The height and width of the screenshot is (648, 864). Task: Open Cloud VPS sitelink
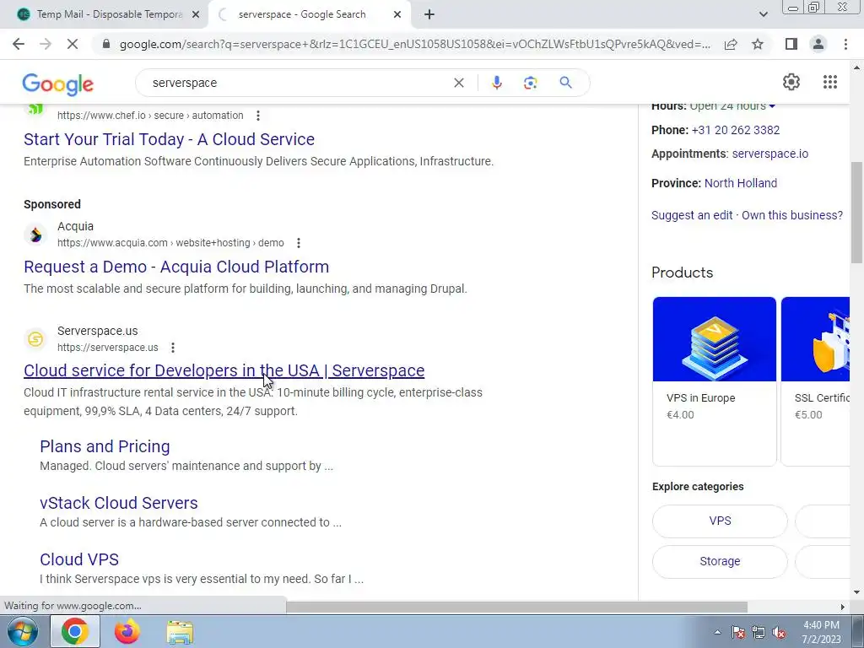tap(79, 559)
